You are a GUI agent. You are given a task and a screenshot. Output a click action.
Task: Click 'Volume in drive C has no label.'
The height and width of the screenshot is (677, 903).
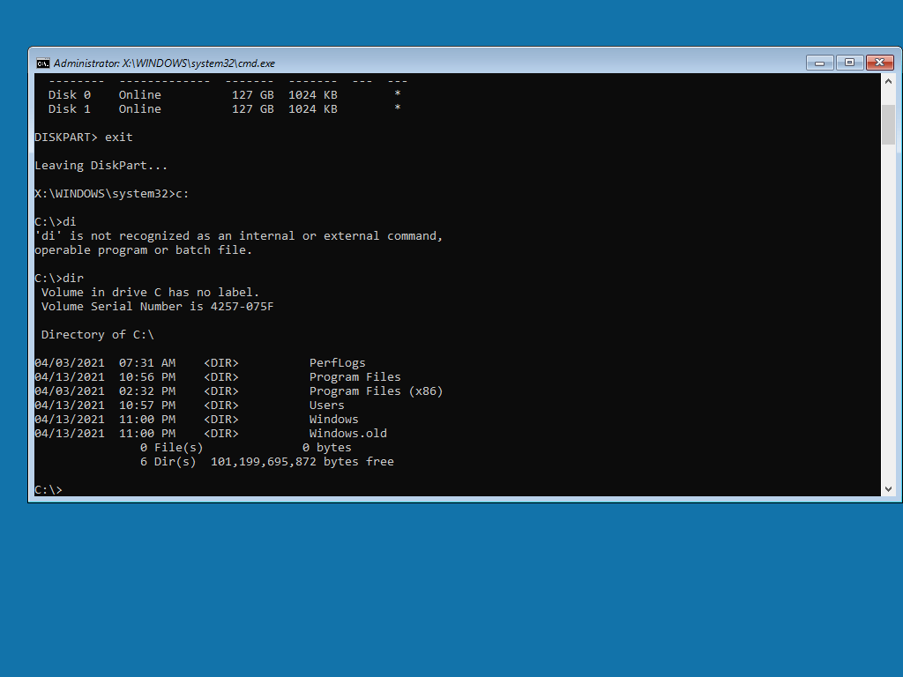pos(150,292)
